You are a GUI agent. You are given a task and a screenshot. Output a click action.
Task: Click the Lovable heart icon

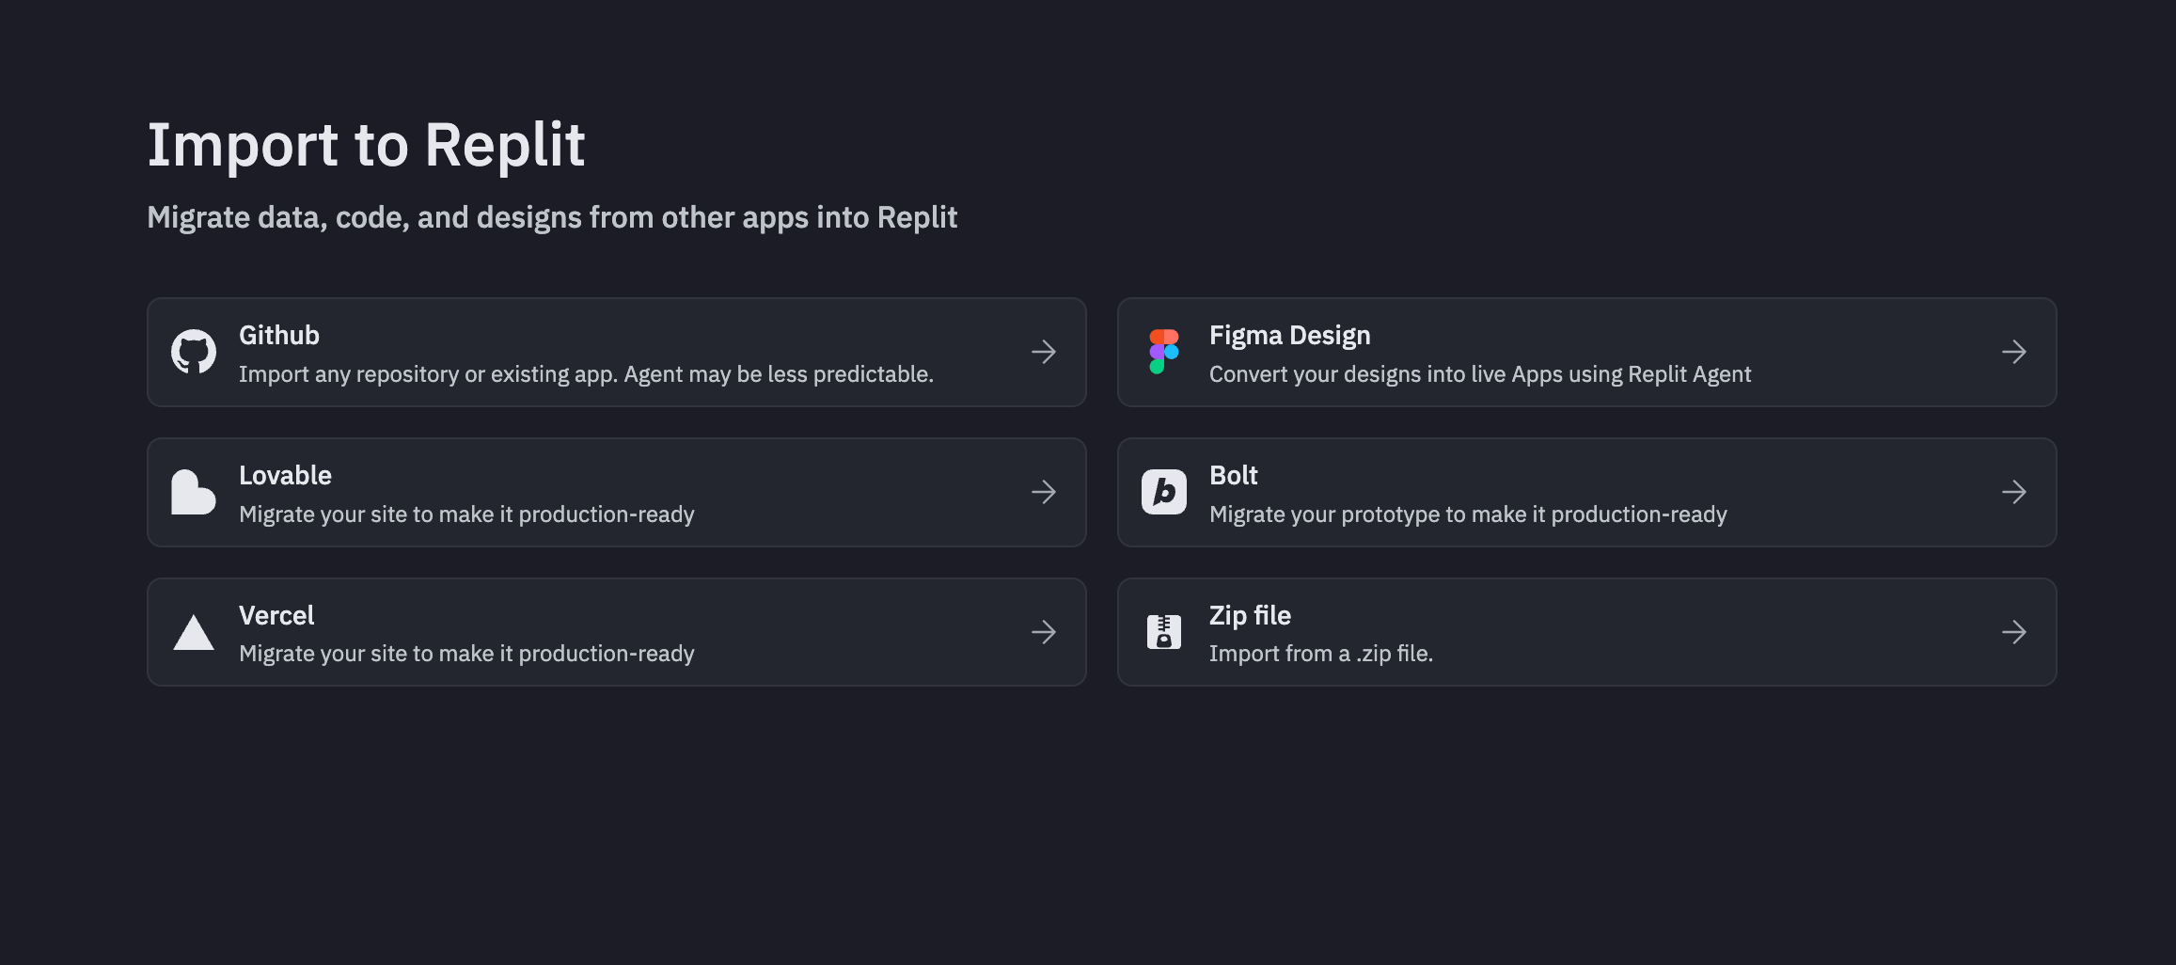click(193, 491)
